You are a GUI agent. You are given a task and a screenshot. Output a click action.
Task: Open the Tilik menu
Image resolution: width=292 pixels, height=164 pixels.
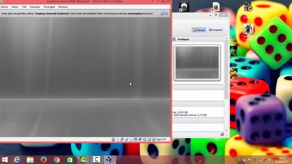tap(24, 7)
